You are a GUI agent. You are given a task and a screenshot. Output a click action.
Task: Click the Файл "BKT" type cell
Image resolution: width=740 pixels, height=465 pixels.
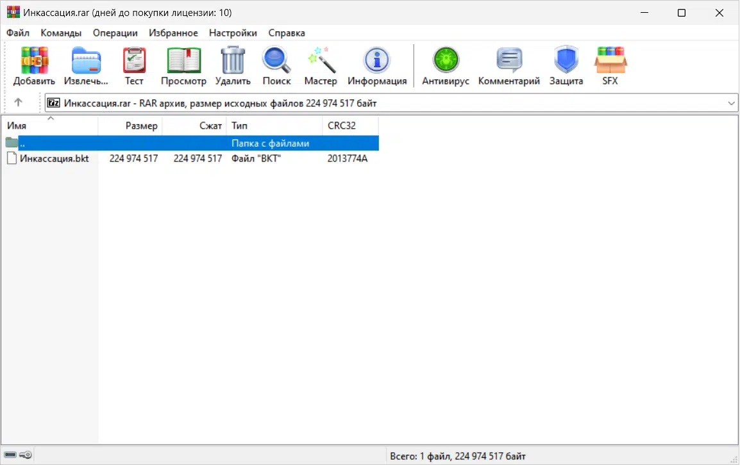tap(256, 158)
